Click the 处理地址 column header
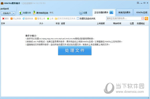This screenshot has width=150, height=99. point(141,23)
